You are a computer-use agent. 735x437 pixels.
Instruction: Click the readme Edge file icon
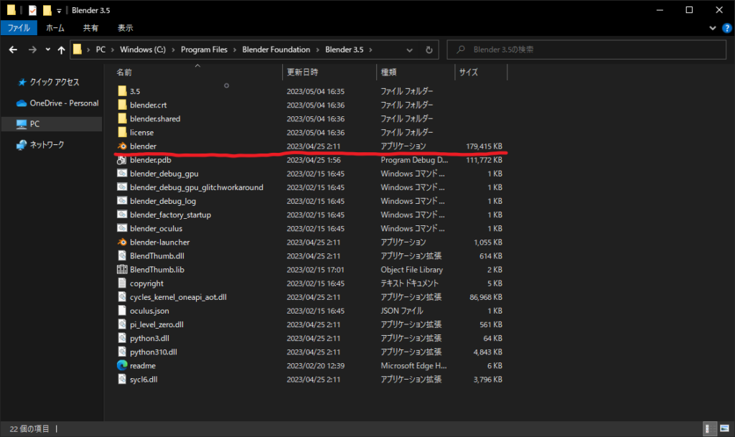122,365
